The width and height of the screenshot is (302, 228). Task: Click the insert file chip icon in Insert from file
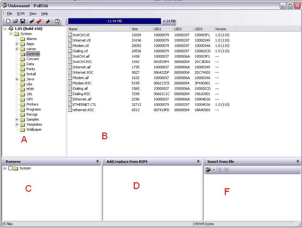point(208,170)
